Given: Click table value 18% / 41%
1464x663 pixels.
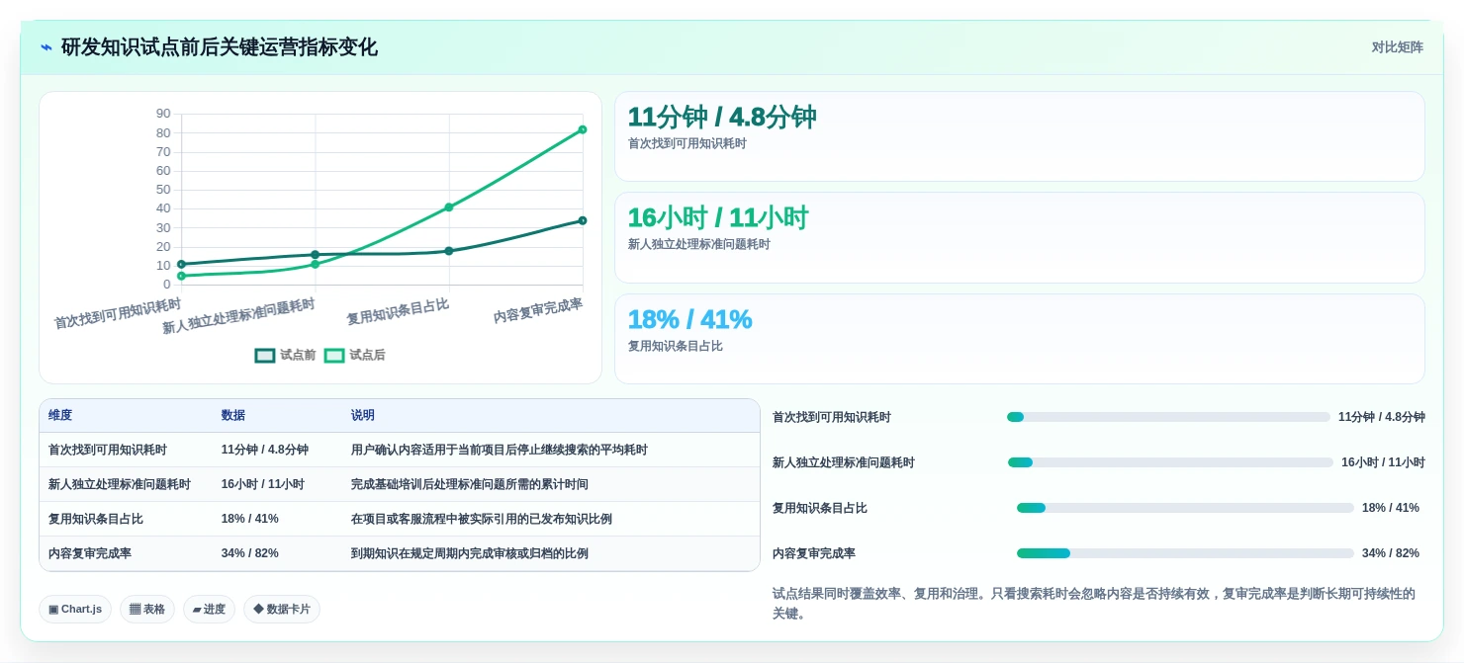Looking at the screenshot, I should click(x=250, y=519).
